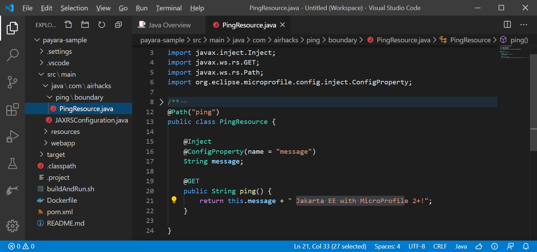Open the Terminal menu

pos(169,8)
